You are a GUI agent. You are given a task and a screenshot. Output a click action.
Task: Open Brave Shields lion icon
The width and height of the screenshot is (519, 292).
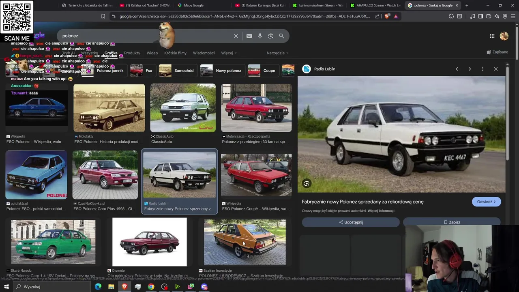coord(387,16)
